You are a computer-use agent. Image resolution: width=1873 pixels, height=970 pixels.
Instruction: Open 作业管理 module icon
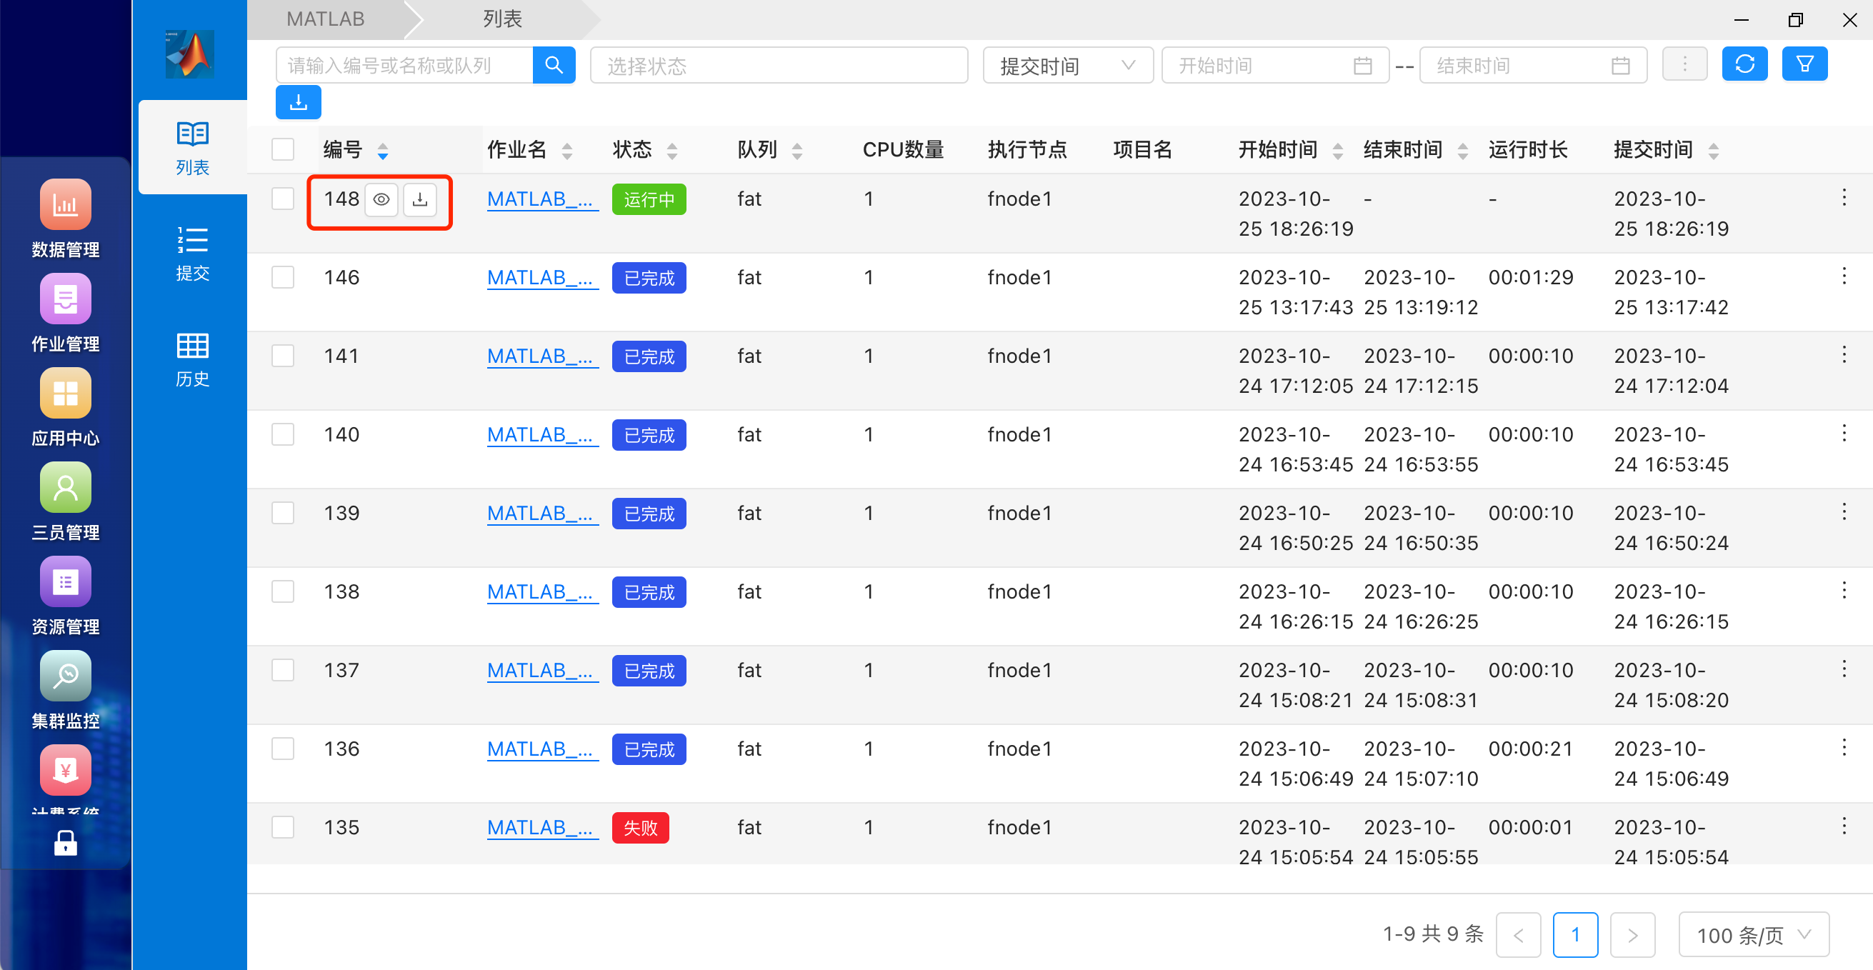[66, 299]
